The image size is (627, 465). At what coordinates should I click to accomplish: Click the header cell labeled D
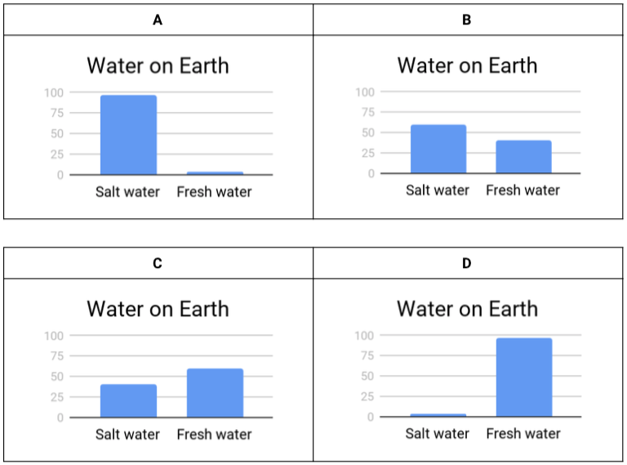(x=467, y=263)
